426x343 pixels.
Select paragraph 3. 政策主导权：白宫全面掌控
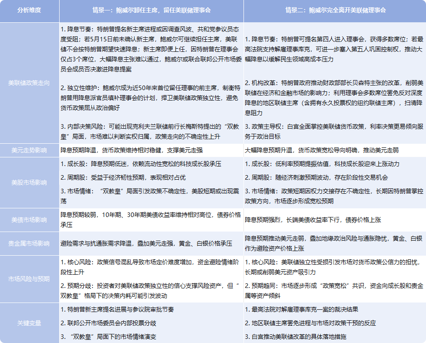coord(335,131)
